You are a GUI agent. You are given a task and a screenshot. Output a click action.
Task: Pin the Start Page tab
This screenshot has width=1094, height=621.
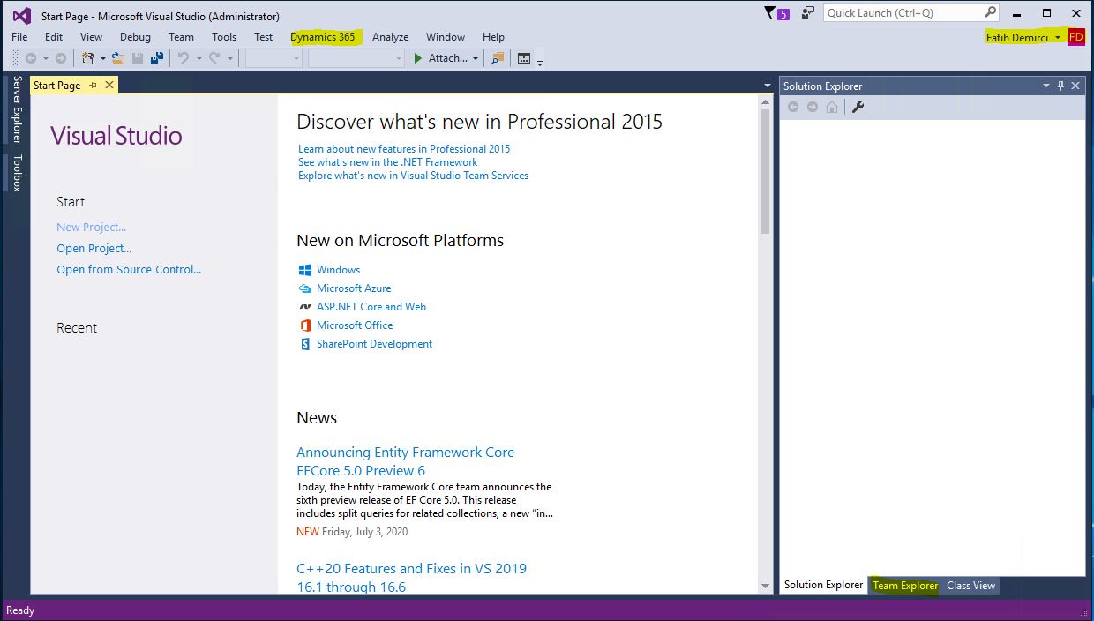[x=94, y=85]
